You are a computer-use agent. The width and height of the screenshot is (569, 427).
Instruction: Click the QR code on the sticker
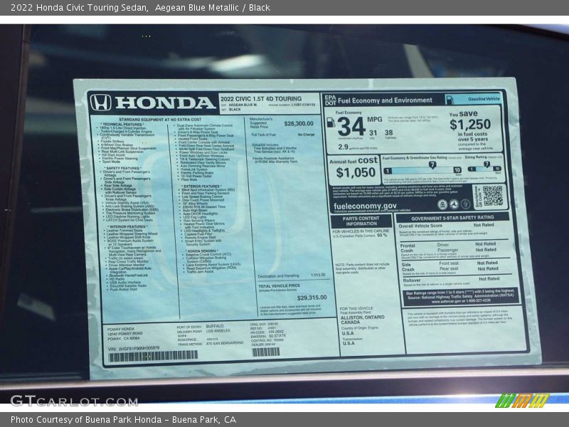tap(492, 196)
